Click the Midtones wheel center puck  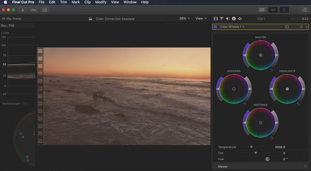point(261,123)
